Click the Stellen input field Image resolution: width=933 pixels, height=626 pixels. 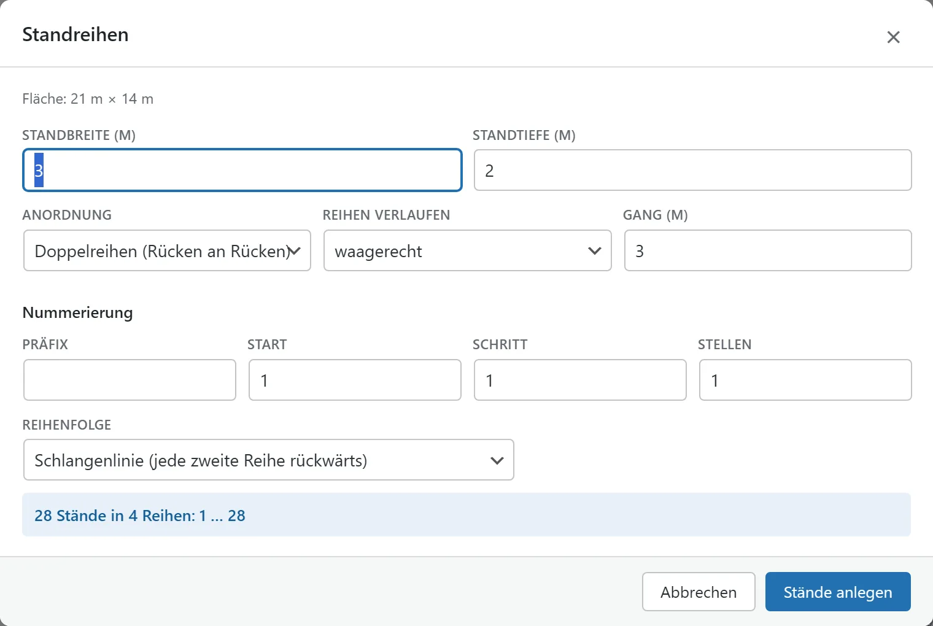805,380
